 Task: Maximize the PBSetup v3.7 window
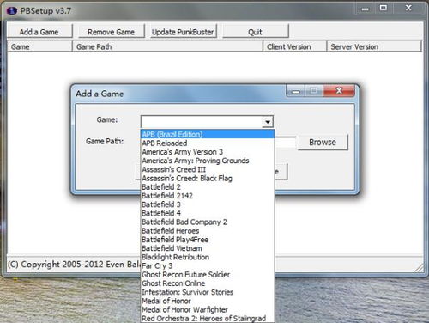384,8
